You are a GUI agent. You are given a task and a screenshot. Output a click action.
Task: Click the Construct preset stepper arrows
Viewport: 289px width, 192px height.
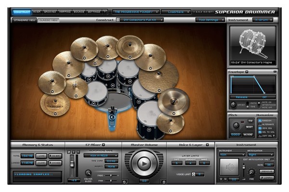tap(118, 20)
